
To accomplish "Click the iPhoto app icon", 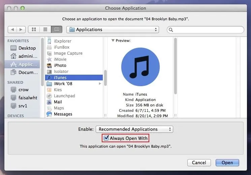I will tap(49, 66).
